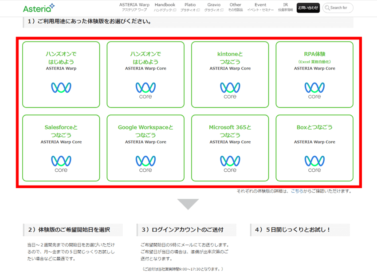Viewport: 377px width, 272px height.
Task: Click the heading 3）ログインアカウントのご送付
Action: pyautogui.click(x=182, y=230)
